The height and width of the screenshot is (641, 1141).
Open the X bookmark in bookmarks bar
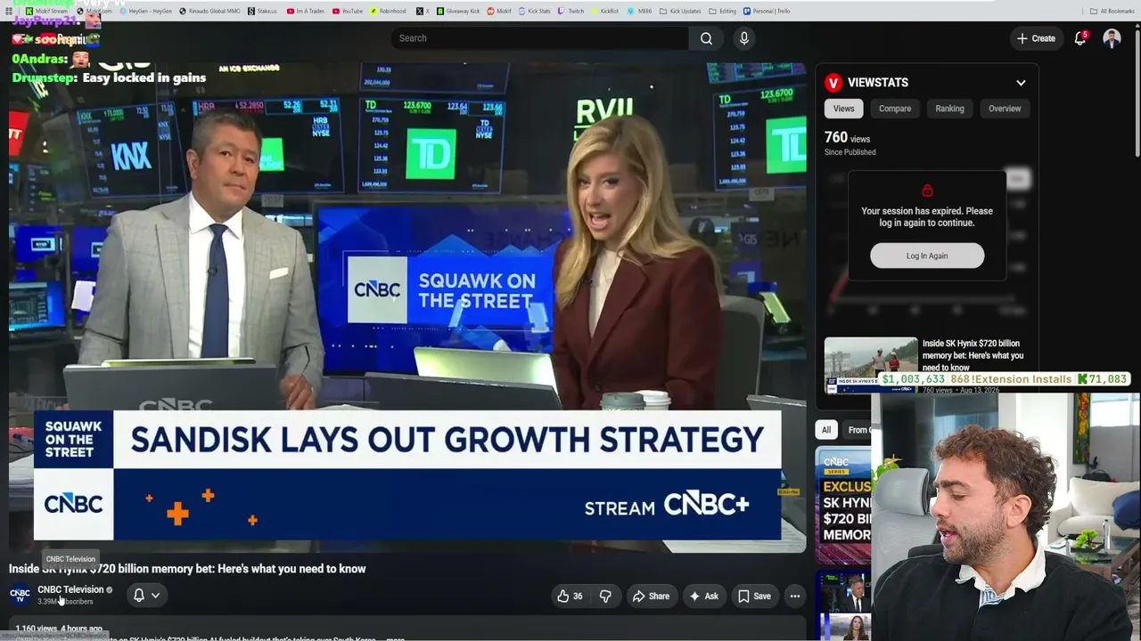tap(423, 11)
